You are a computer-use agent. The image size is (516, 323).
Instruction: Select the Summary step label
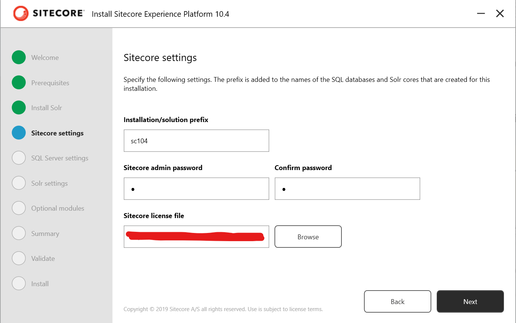[x=45, y=234]
